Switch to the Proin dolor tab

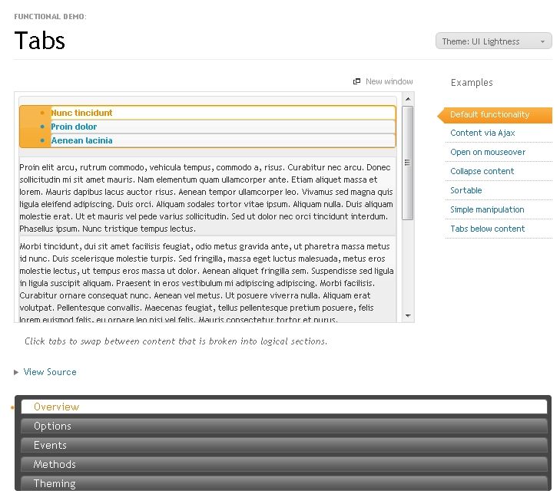(x=74, y=127)
